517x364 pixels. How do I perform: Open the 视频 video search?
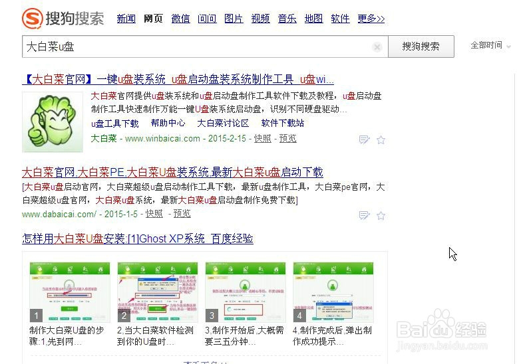click(x=260, y=19)
